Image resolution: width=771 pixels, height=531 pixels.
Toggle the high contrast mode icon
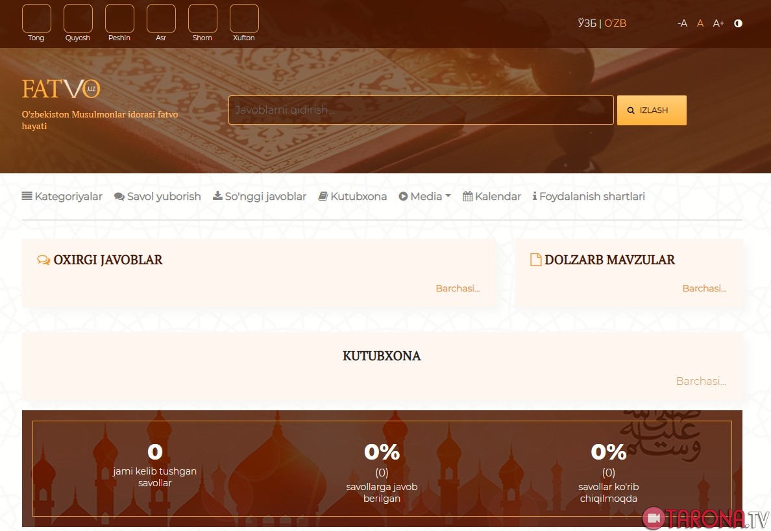coord(738,23)
